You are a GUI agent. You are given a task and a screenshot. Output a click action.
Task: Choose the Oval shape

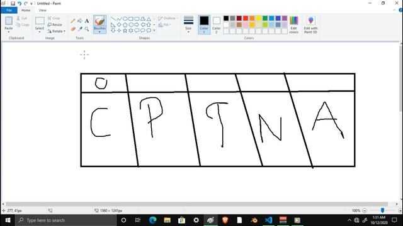click(125, 19)
